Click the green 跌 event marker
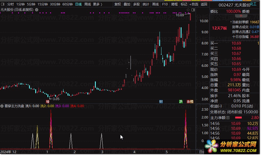The image size is (261, 155). click(181, 101)
